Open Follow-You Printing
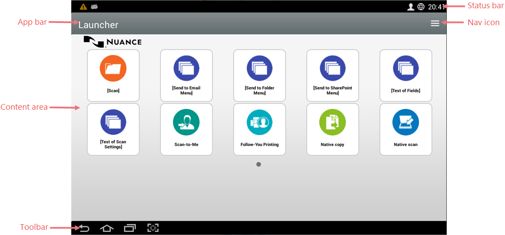 point(259,129)
